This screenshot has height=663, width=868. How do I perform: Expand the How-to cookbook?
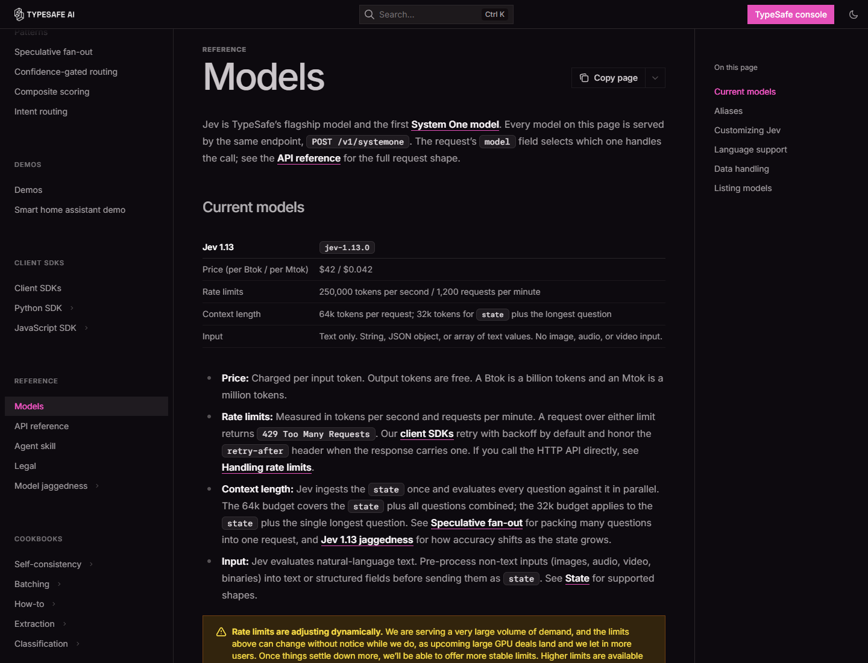coord(54,604)
